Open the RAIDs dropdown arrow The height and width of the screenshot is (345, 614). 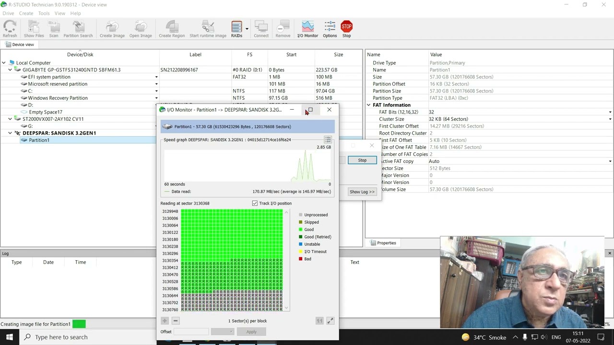(247, 29)
